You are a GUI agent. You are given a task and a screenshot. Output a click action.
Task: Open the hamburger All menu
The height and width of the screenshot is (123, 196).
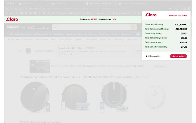click(10, 34)
